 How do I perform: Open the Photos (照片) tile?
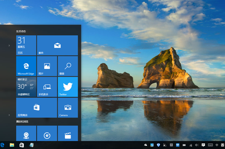coord(47,66)
